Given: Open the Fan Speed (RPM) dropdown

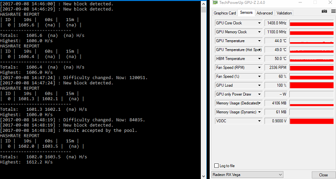Looking at the screenshot, I should click(x=259, y=68).
